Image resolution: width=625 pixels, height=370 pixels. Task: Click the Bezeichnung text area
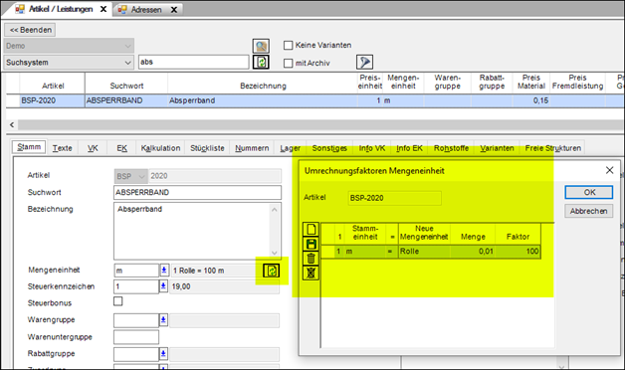pyautogui.click(x=192, y=231)
